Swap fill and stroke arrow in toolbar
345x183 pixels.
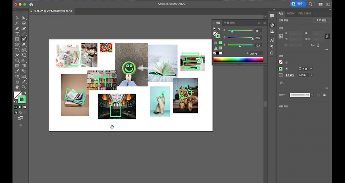point(25,93)
